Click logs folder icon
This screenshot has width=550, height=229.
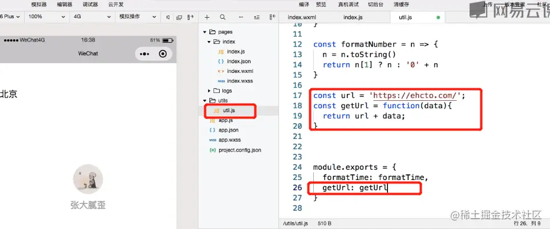click(x=216, y=91)
